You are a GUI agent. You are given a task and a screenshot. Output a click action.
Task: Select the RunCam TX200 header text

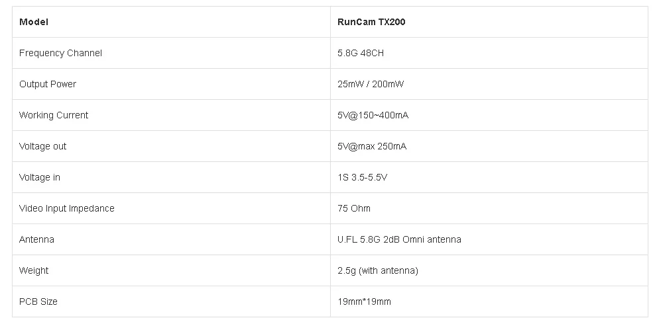(371, 22)
